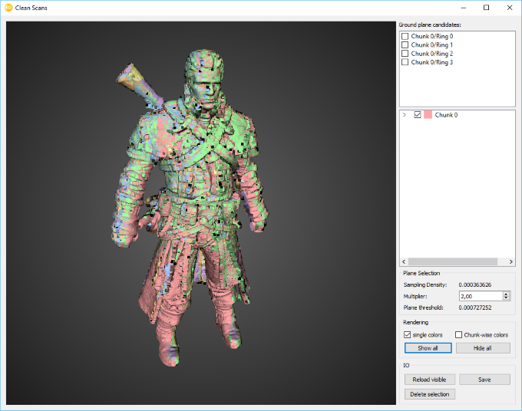Tick the Chunk 0/Ring 2 ground plane

[x=405, y=54]
